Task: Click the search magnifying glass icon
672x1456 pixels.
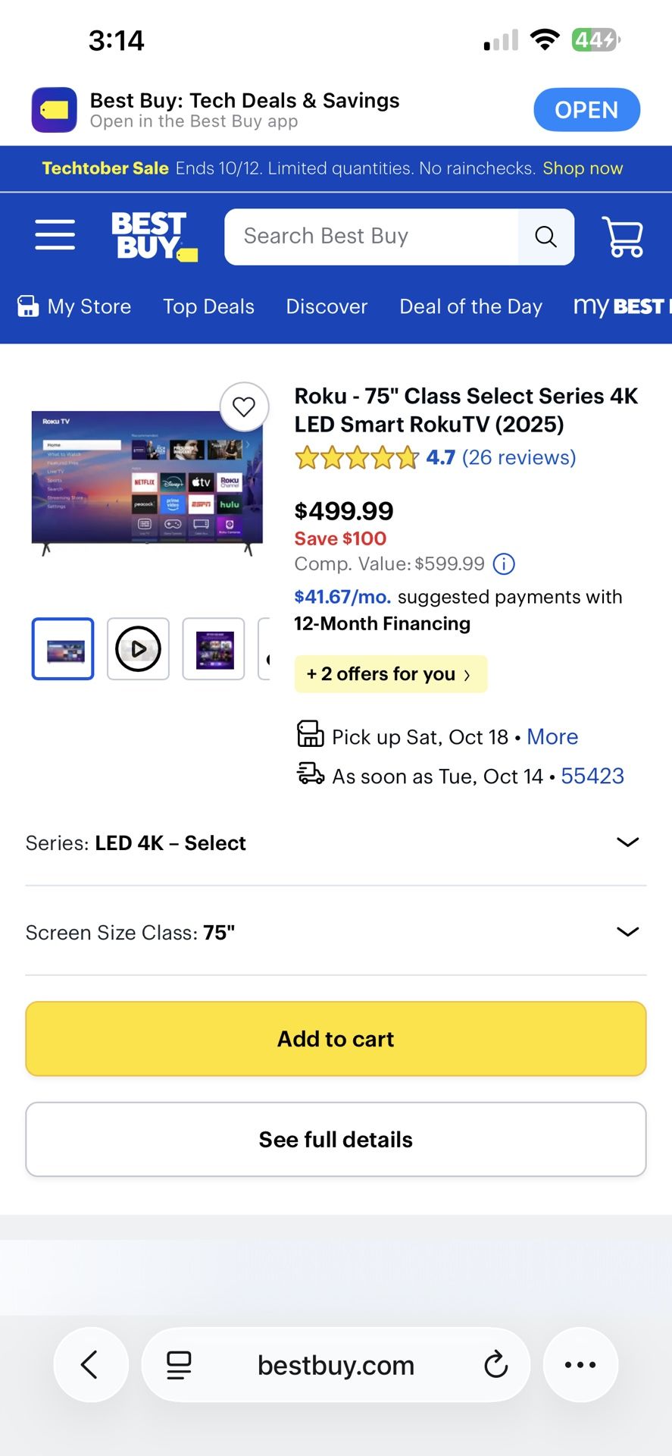Action: 545,237
